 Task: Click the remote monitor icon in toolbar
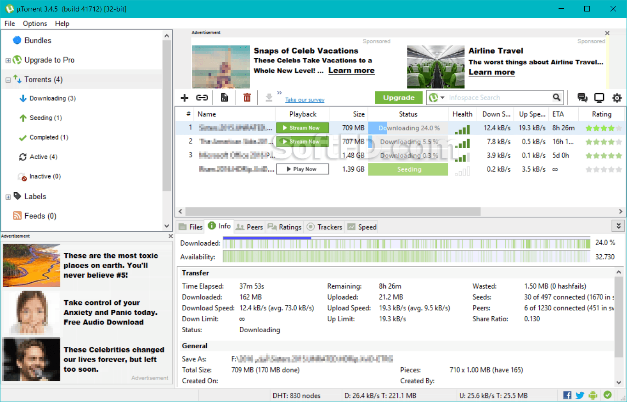click(599, 97)
